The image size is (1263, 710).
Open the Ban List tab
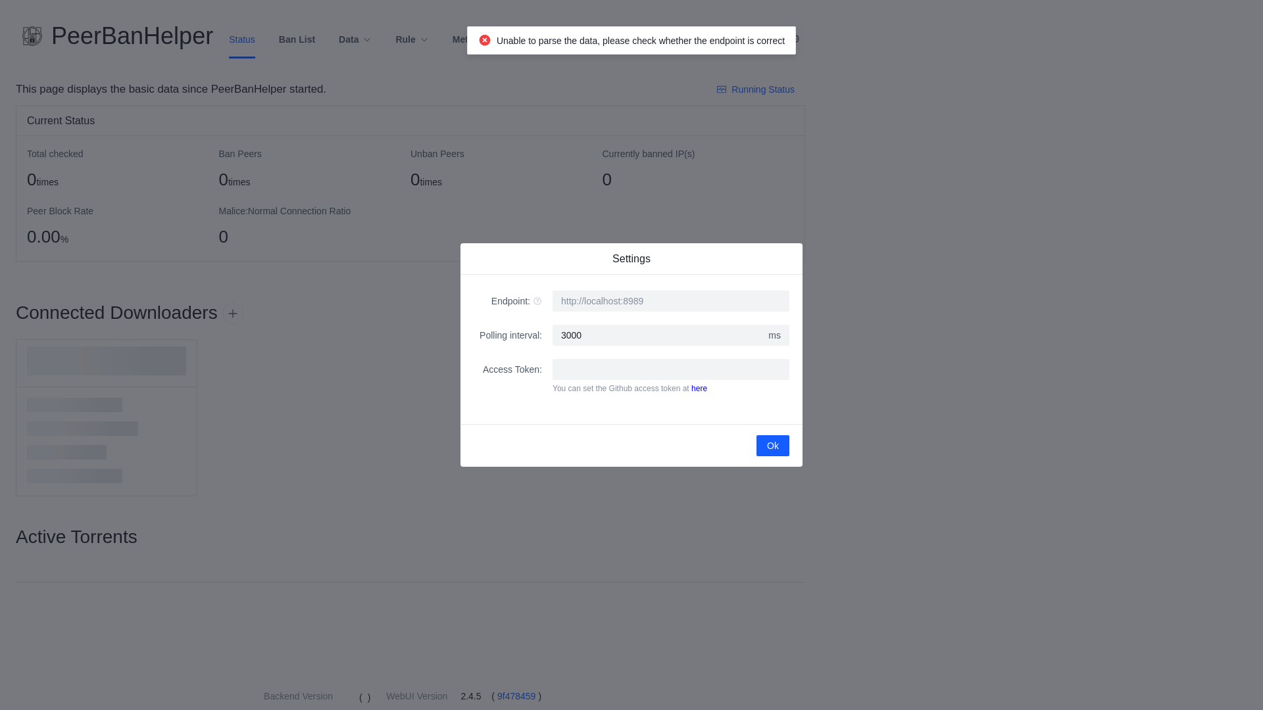pyautogui.click(x=297, y=39)
